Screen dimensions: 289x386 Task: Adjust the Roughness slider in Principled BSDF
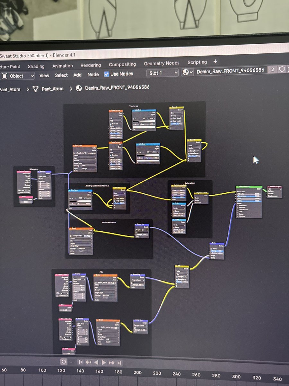tap(249, 196)
